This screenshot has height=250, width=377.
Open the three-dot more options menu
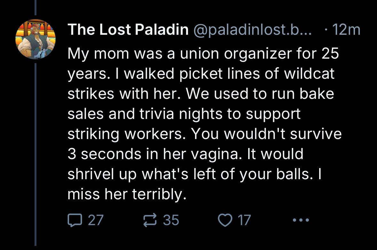point(301,220)
